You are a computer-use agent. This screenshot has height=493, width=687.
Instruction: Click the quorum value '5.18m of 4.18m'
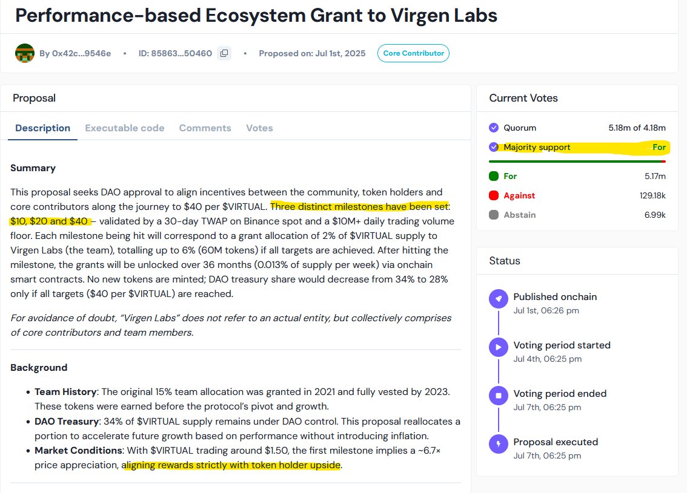coord(637,128)
